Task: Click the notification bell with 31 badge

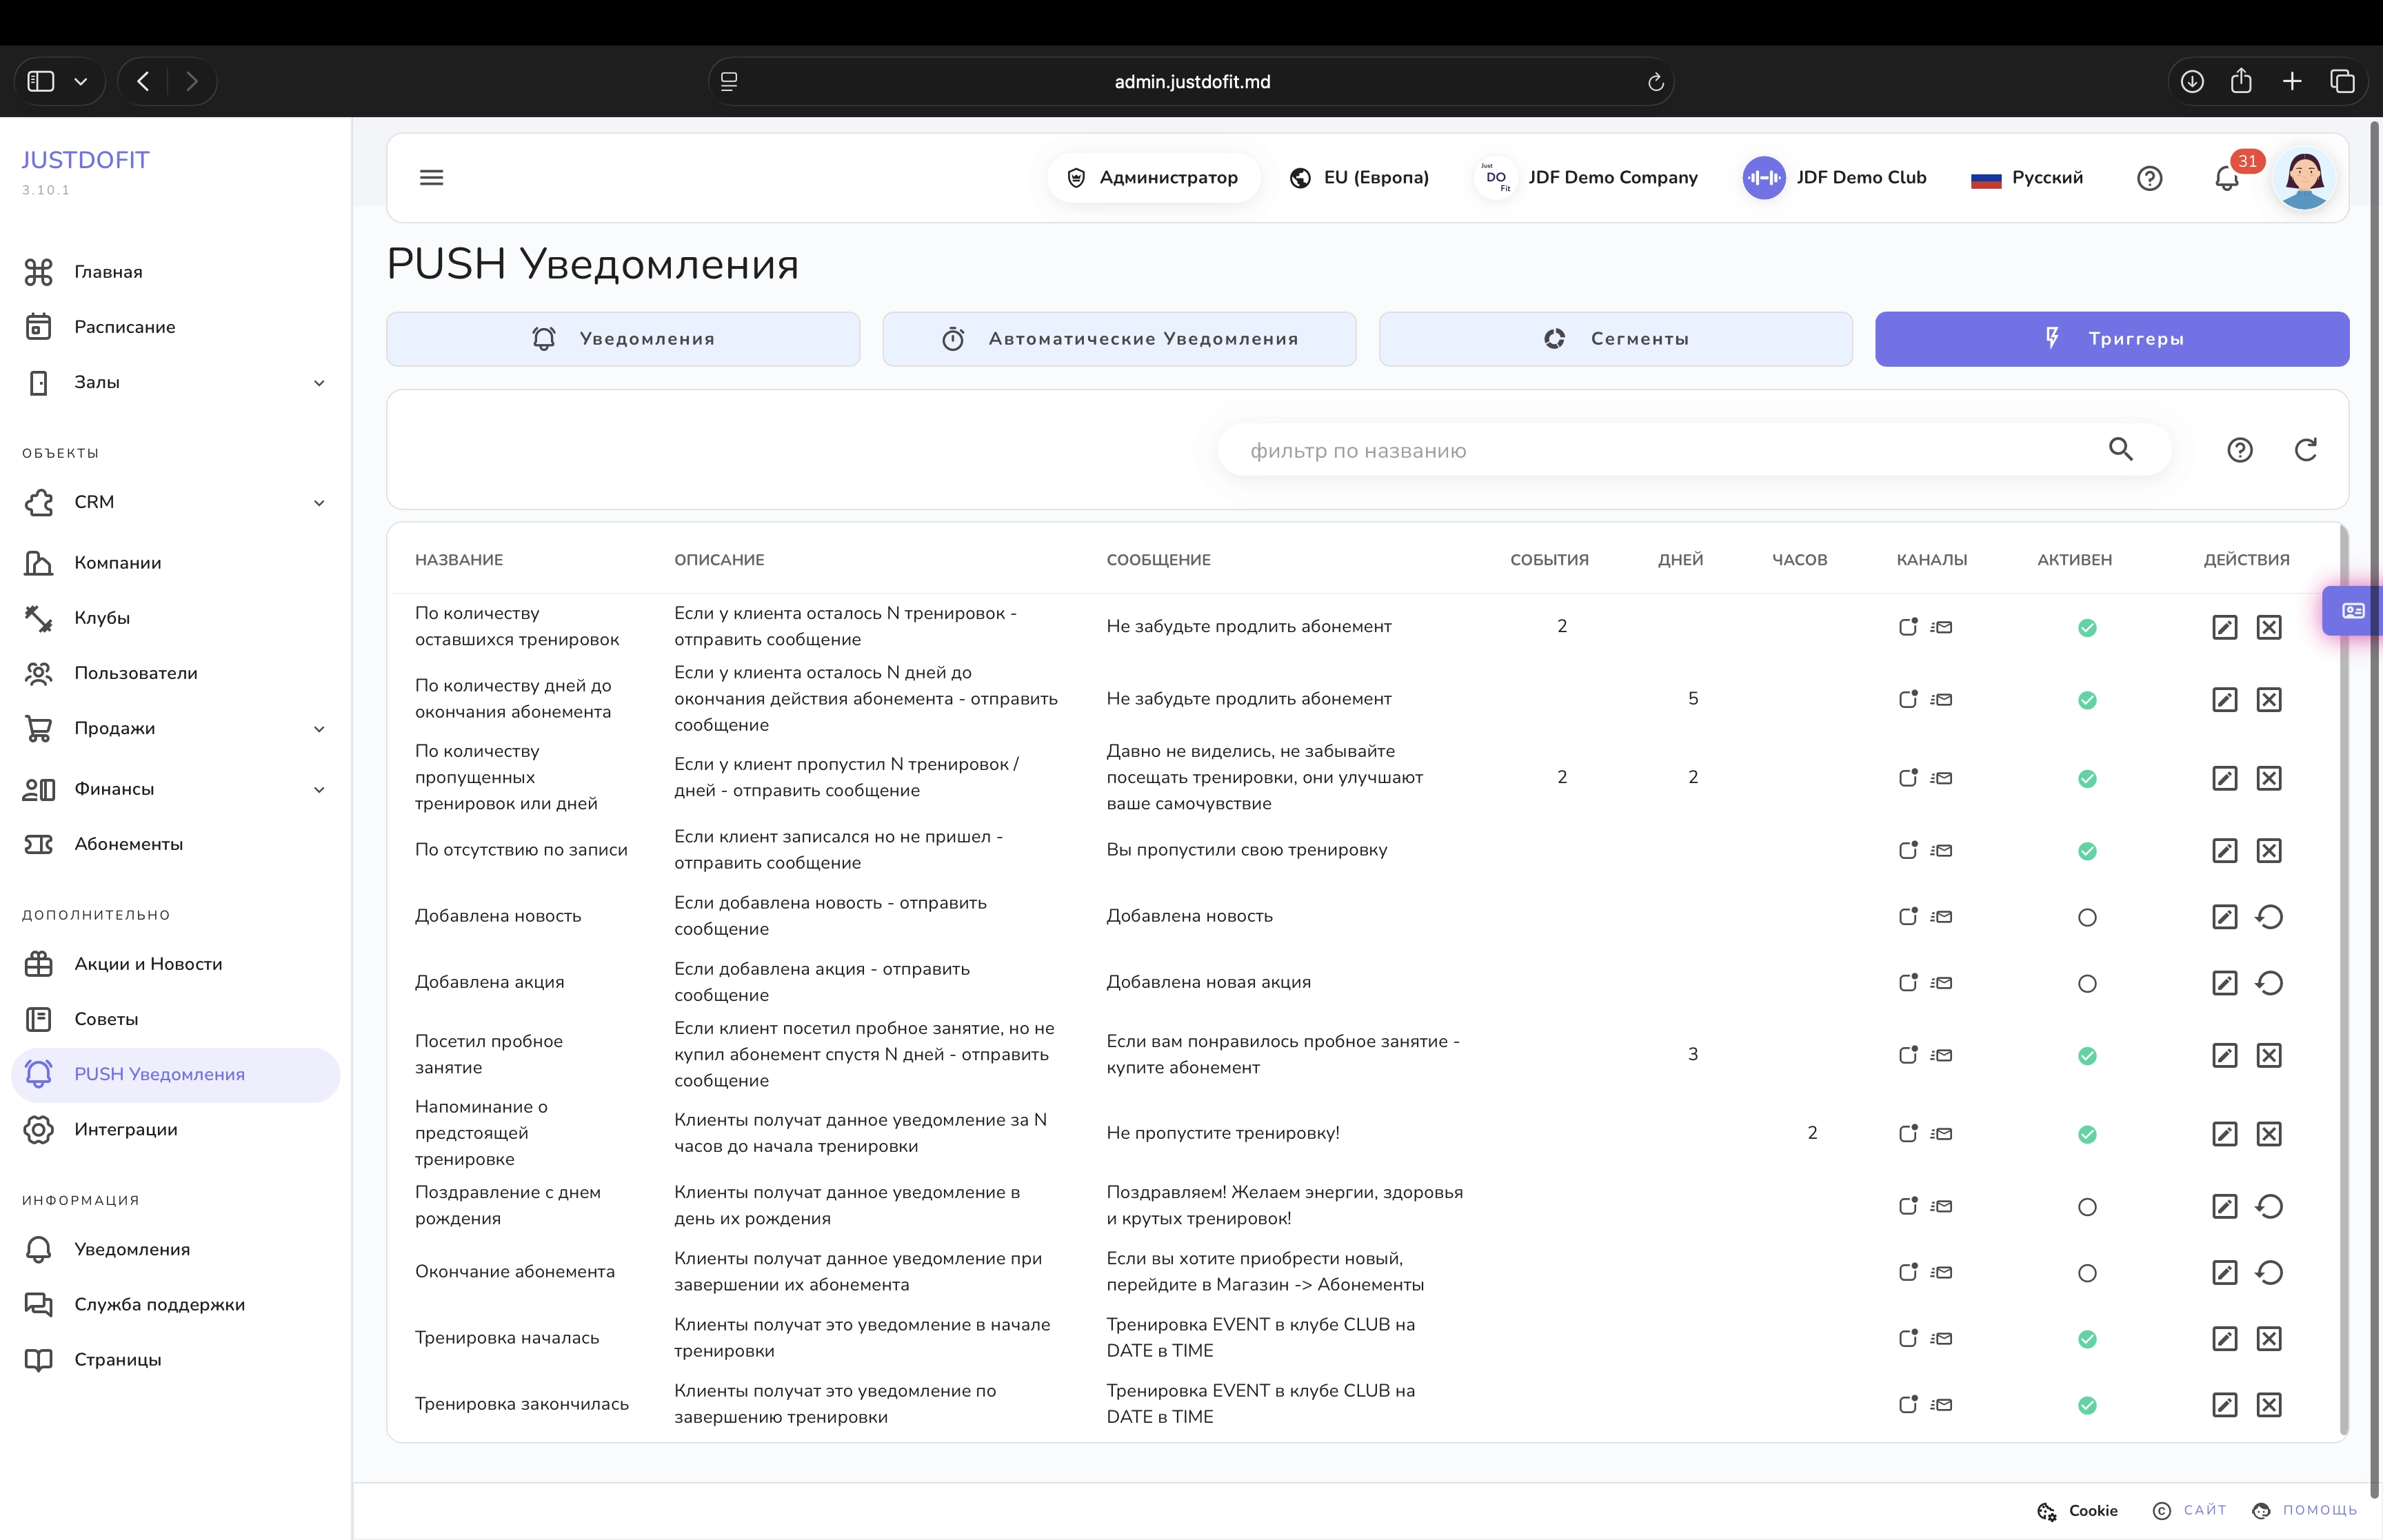Action: click(x=2226, y=178)
